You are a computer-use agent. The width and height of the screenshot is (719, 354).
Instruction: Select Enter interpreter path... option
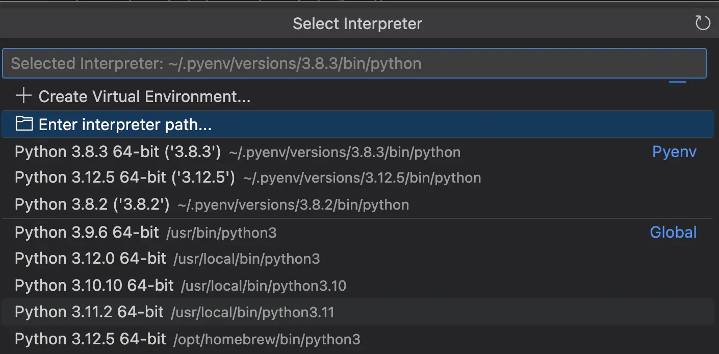coord(357,124)
